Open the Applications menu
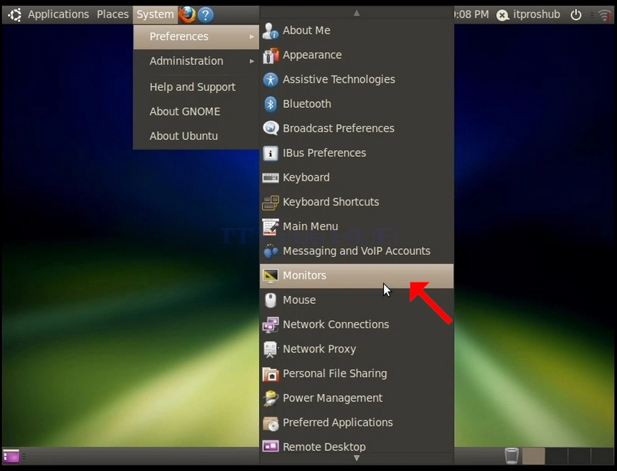This screenshot has width=617, height=471. click(59, 15)
